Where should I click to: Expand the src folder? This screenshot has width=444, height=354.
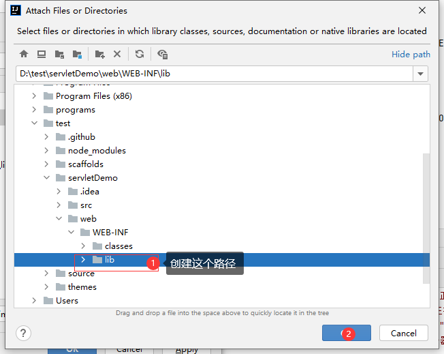tap(59, 205)
